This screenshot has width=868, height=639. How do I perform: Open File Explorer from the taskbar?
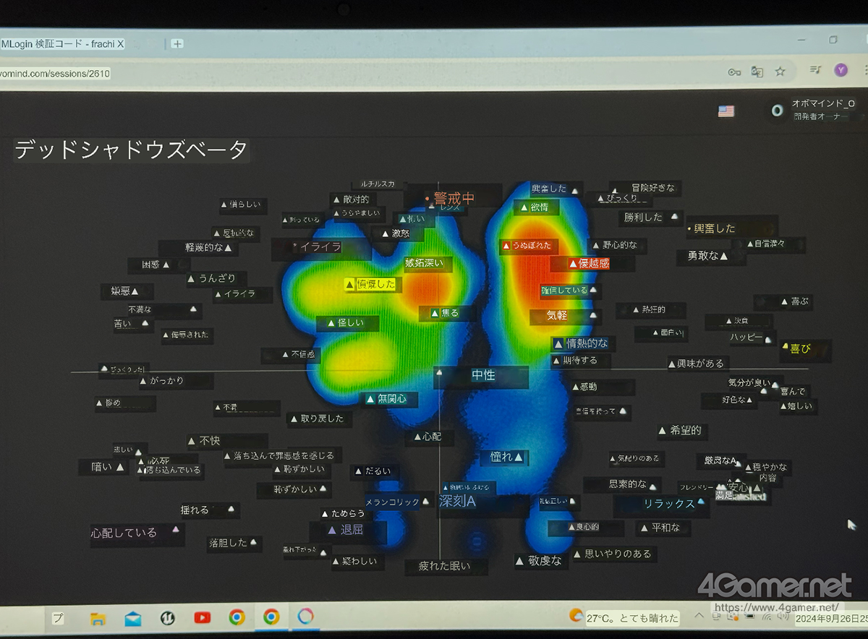click(x=98, y=618)
